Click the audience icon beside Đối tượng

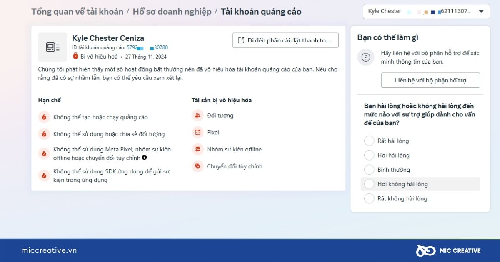click(x=197, y=115)
